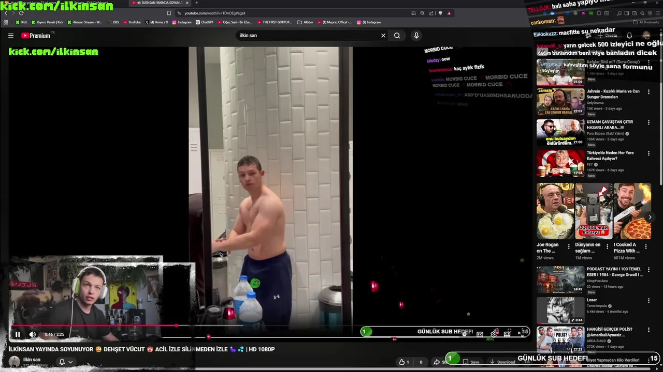This screenshot has width=663, height=372.
Task: Save the video to a playlist
Action: (x=471, y=362)
